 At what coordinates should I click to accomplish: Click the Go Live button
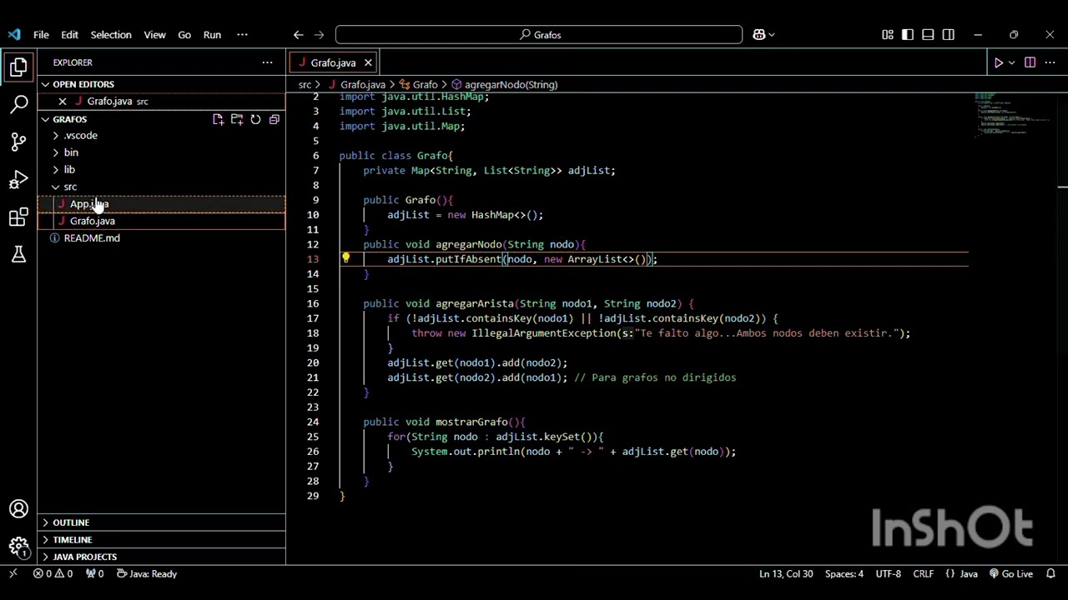(x=1010, y=573)
